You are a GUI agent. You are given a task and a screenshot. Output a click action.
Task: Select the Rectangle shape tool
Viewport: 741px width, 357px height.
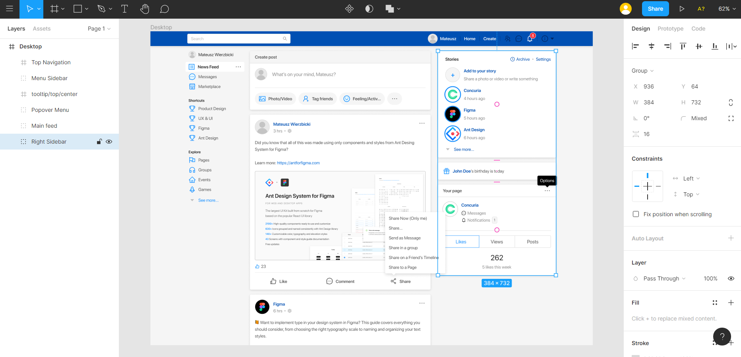click(x=78, y=9)
